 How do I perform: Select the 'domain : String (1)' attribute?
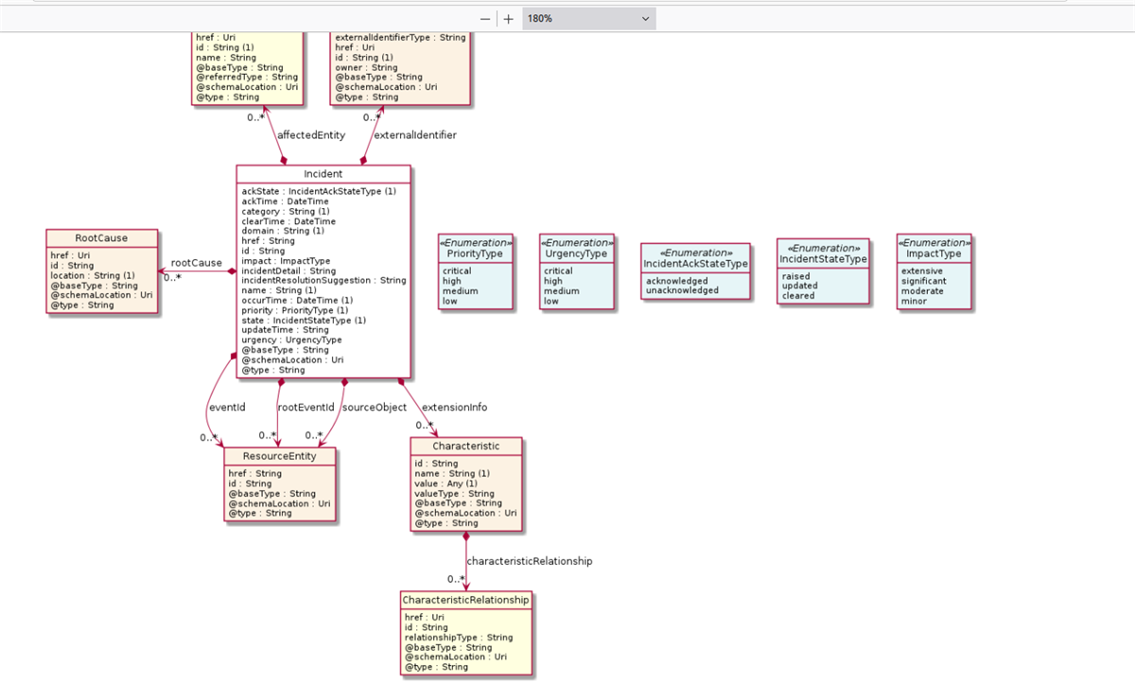click(283, 231)
